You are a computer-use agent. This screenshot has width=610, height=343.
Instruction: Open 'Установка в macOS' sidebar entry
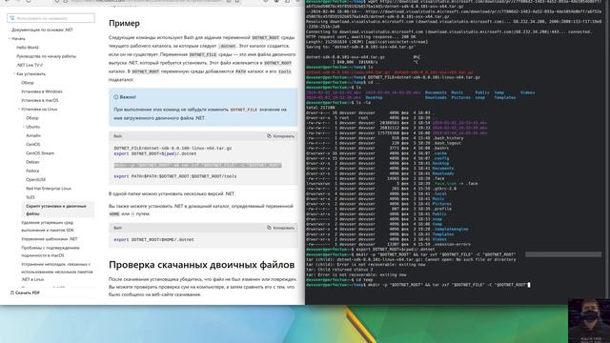40,100
